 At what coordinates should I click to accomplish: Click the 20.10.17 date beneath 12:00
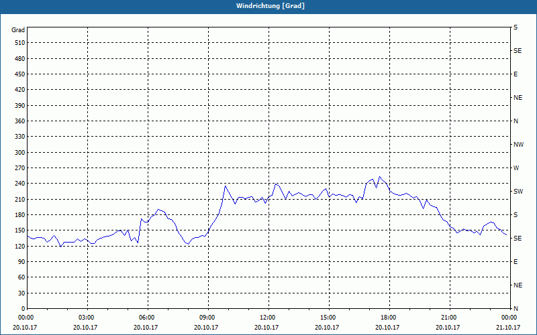point(266,328)
